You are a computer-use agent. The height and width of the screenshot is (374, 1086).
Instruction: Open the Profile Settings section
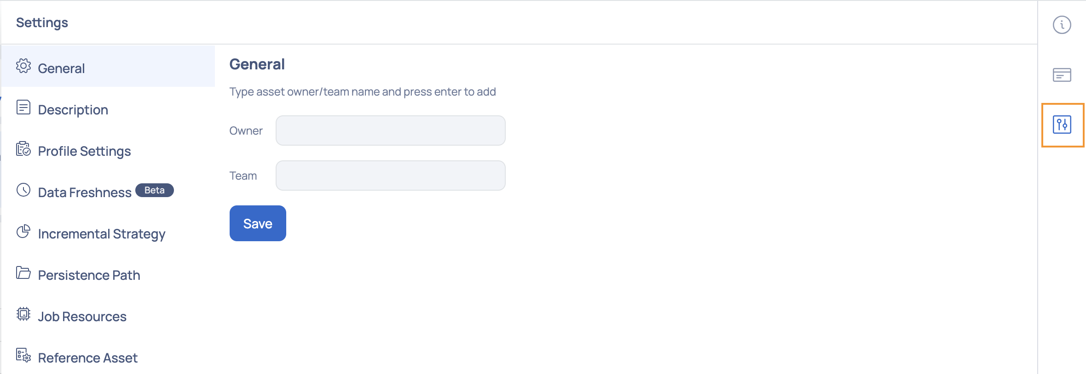click(85, 151)
